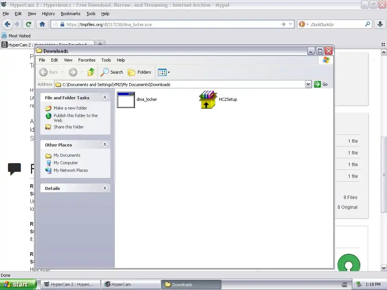Open URL bar history dropdown in Mypal

coord(291,24)
